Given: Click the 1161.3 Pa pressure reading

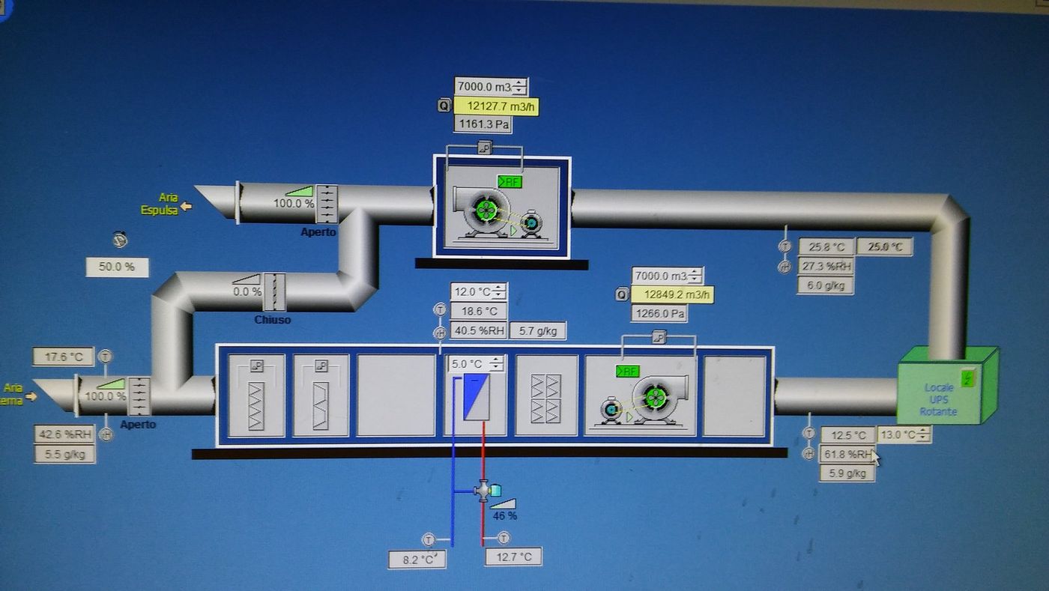Looking at the screenshot, I should (x=483, y=124).
